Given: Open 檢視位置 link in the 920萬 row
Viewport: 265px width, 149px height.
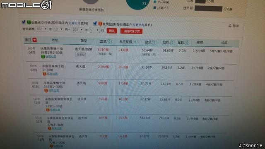Looking at the screenshot, I should point(55,110).
